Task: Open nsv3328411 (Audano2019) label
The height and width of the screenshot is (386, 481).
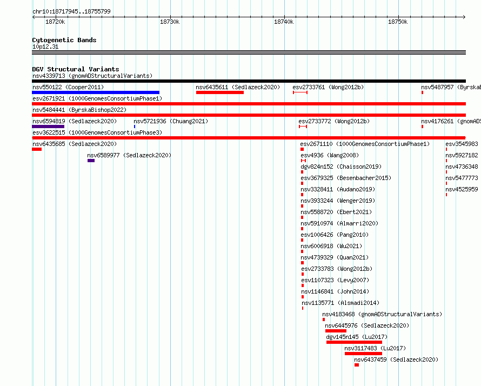Action: (x=338, y=189)
